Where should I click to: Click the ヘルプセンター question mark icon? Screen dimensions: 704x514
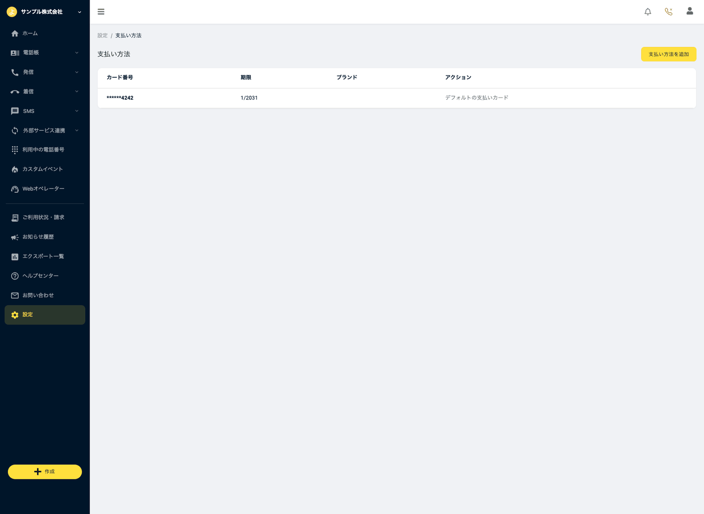pyautogui.click(x=15, y=276)
